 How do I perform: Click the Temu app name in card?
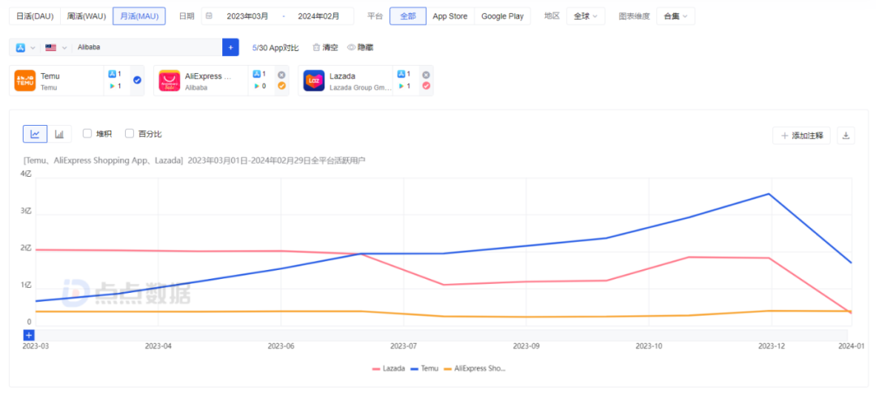(50, 76)
